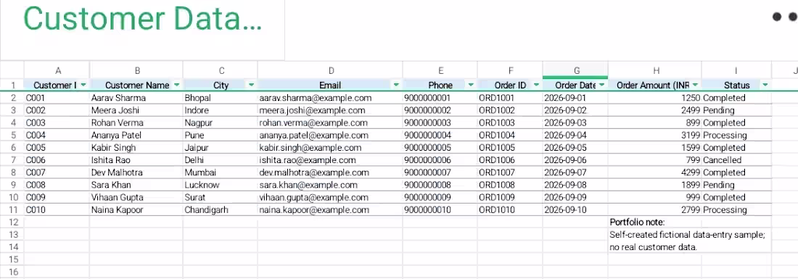This screenshot has width=798, height=279.
Task: Click the Bhopal city cell
Action: 221,98
